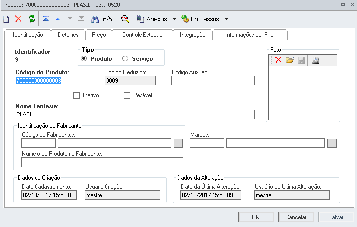Click the Processos gears icon

[x=185, y=19]
